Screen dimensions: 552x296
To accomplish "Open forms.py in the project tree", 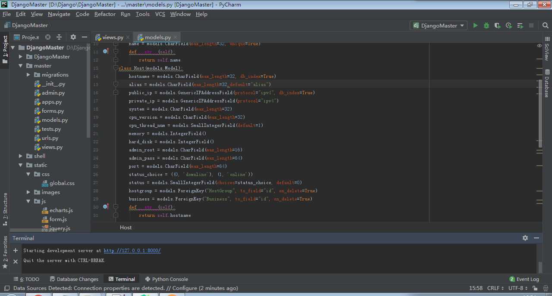I will click(49, 111).
